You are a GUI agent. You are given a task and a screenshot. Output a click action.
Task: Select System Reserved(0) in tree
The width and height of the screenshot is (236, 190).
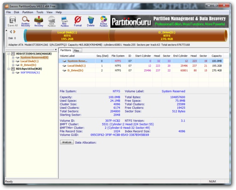[x=34, y=57]
